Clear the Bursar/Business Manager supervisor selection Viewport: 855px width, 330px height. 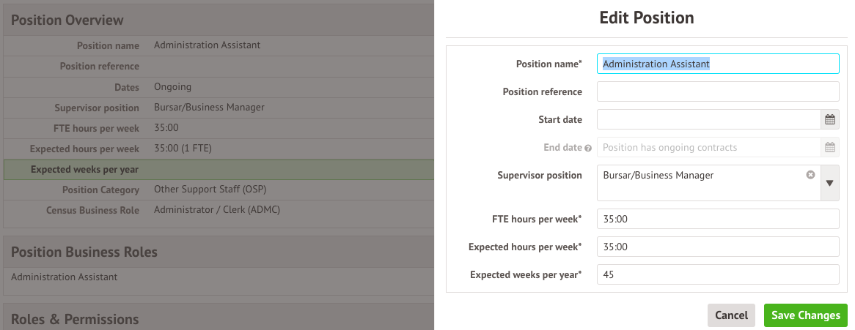(x=810, y=175)
